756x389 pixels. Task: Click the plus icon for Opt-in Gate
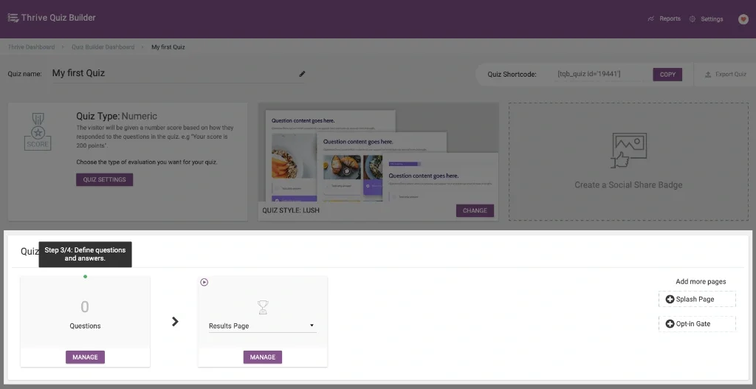point(670,323)
